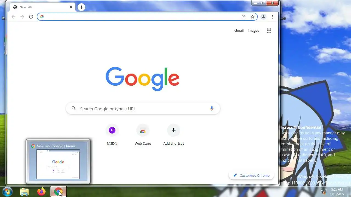Click the taskbar clock showing 5:01 AM
Viewport: 351px width, 197px height.
(x=337, y=192)
